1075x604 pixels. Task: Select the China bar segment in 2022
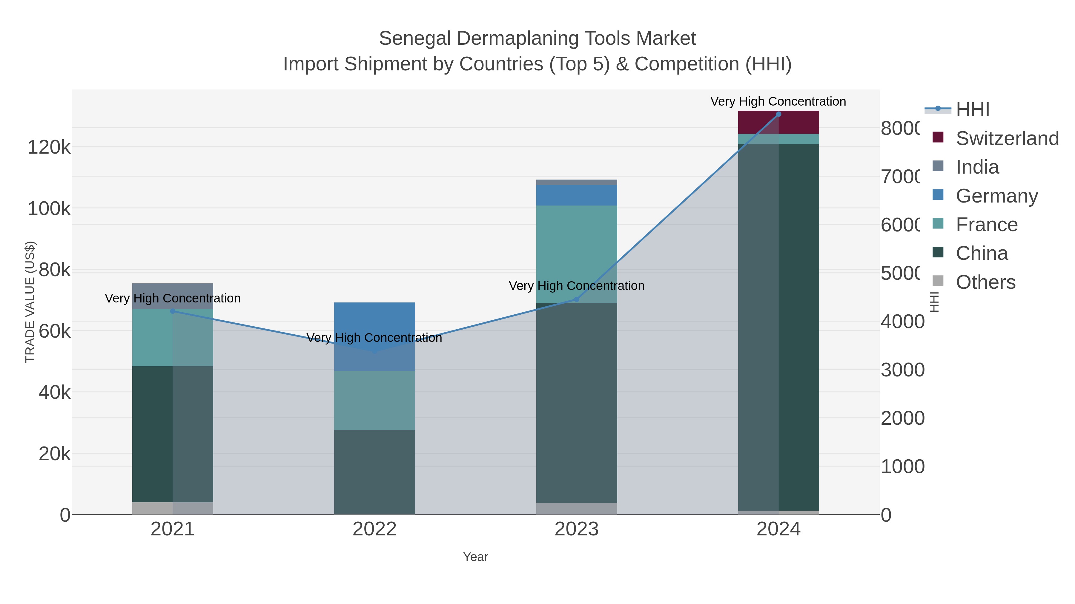coord(375,472)
